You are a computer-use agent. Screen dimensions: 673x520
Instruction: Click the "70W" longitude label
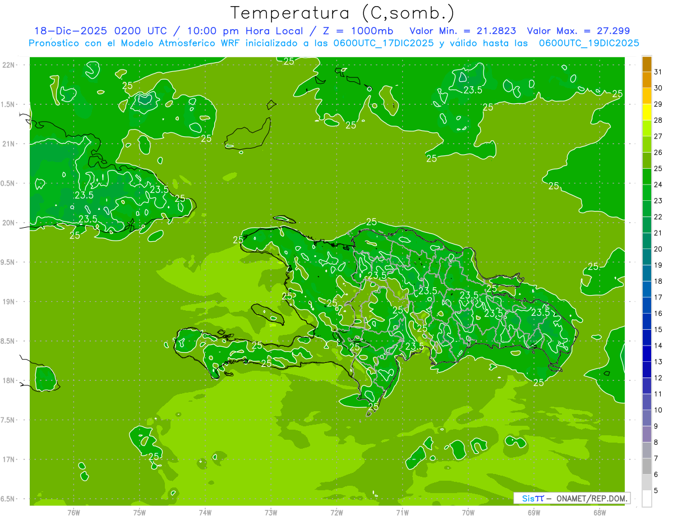[468, 512]
